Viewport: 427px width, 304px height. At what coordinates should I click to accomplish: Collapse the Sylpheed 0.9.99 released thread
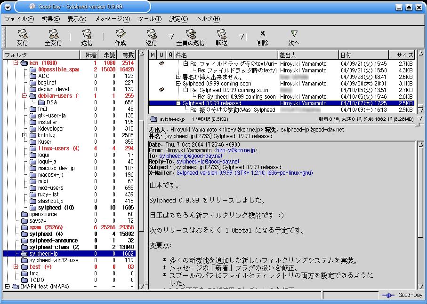click(x=178, y=103)
